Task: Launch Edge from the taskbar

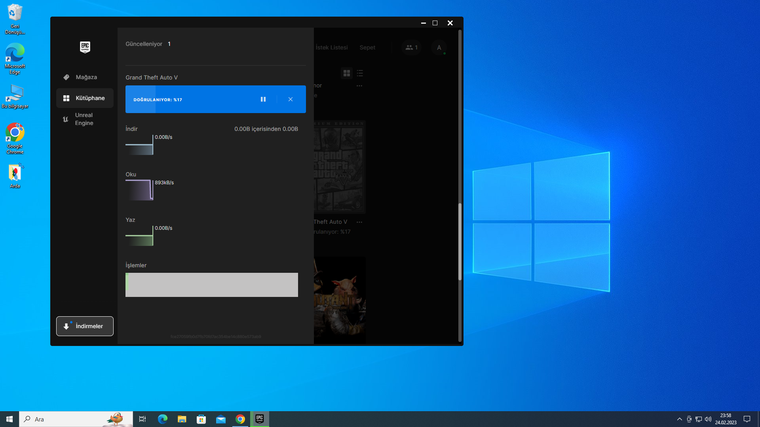Action: click(162, 419)
